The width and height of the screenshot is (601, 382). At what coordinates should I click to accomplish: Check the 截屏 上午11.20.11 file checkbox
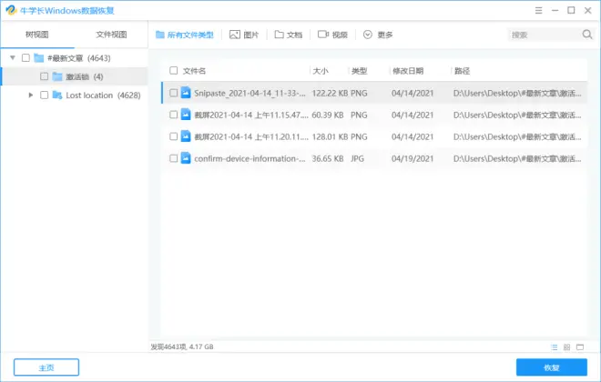(174, 136)
